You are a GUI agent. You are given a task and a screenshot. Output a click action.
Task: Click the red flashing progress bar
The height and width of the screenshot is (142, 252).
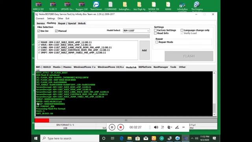click(42, 120)
